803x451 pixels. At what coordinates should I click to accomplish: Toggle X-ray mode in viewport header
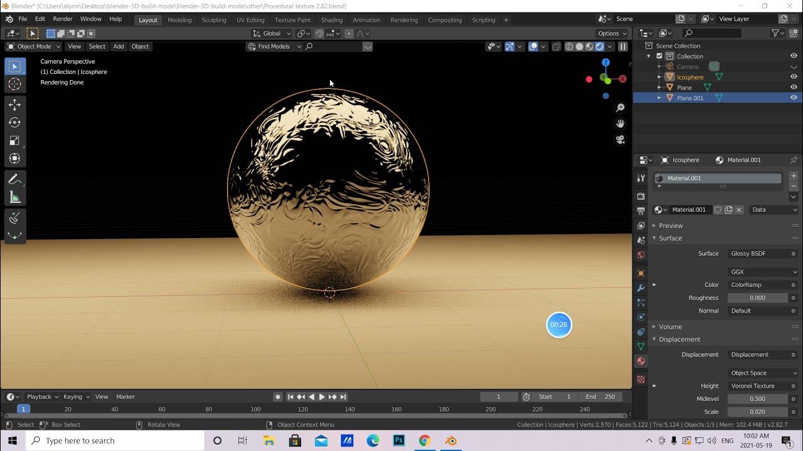pyautogui.click(x=556, y=46)
